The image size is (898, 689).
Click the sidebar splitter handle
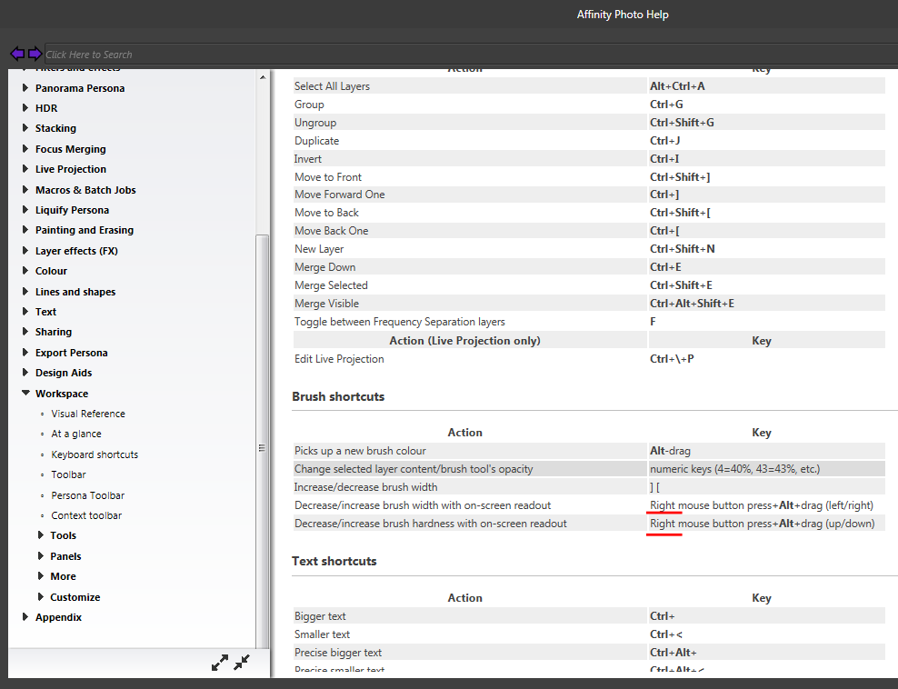pos(262,448)
